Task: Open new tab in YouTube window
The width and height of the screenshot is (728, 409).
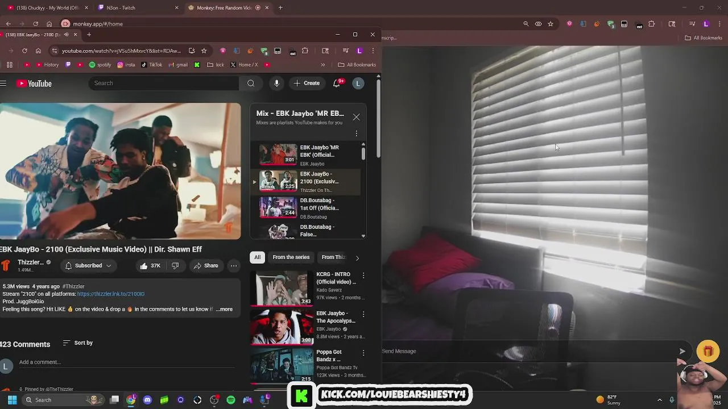Action: click(x=89, y=35)
